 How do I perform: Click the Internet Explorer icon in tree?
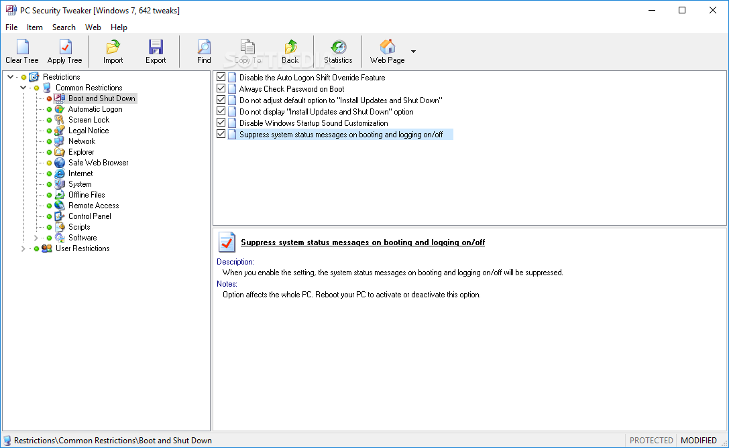click(59, 173)
